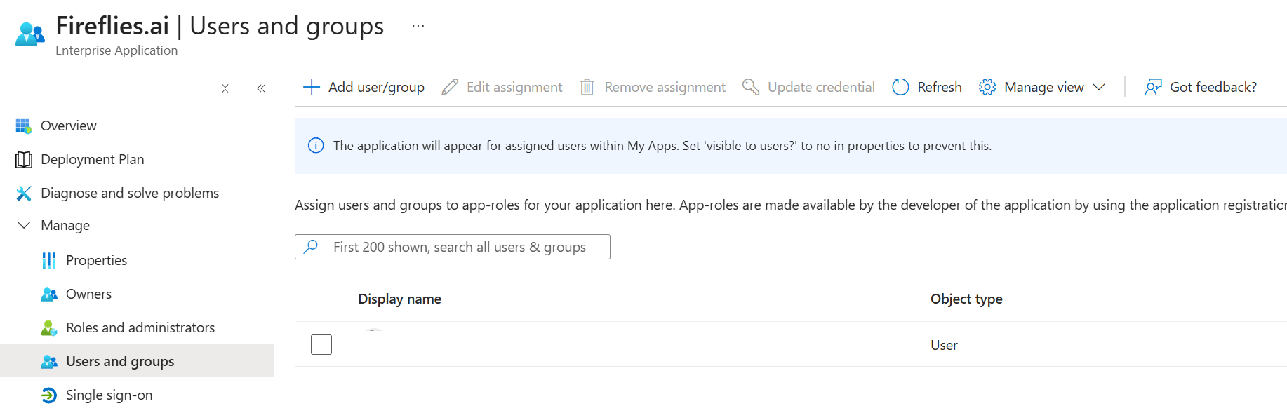Collapse the sidebar with double chevron
Screen dimensions: 1287x413
coord(261,88)
